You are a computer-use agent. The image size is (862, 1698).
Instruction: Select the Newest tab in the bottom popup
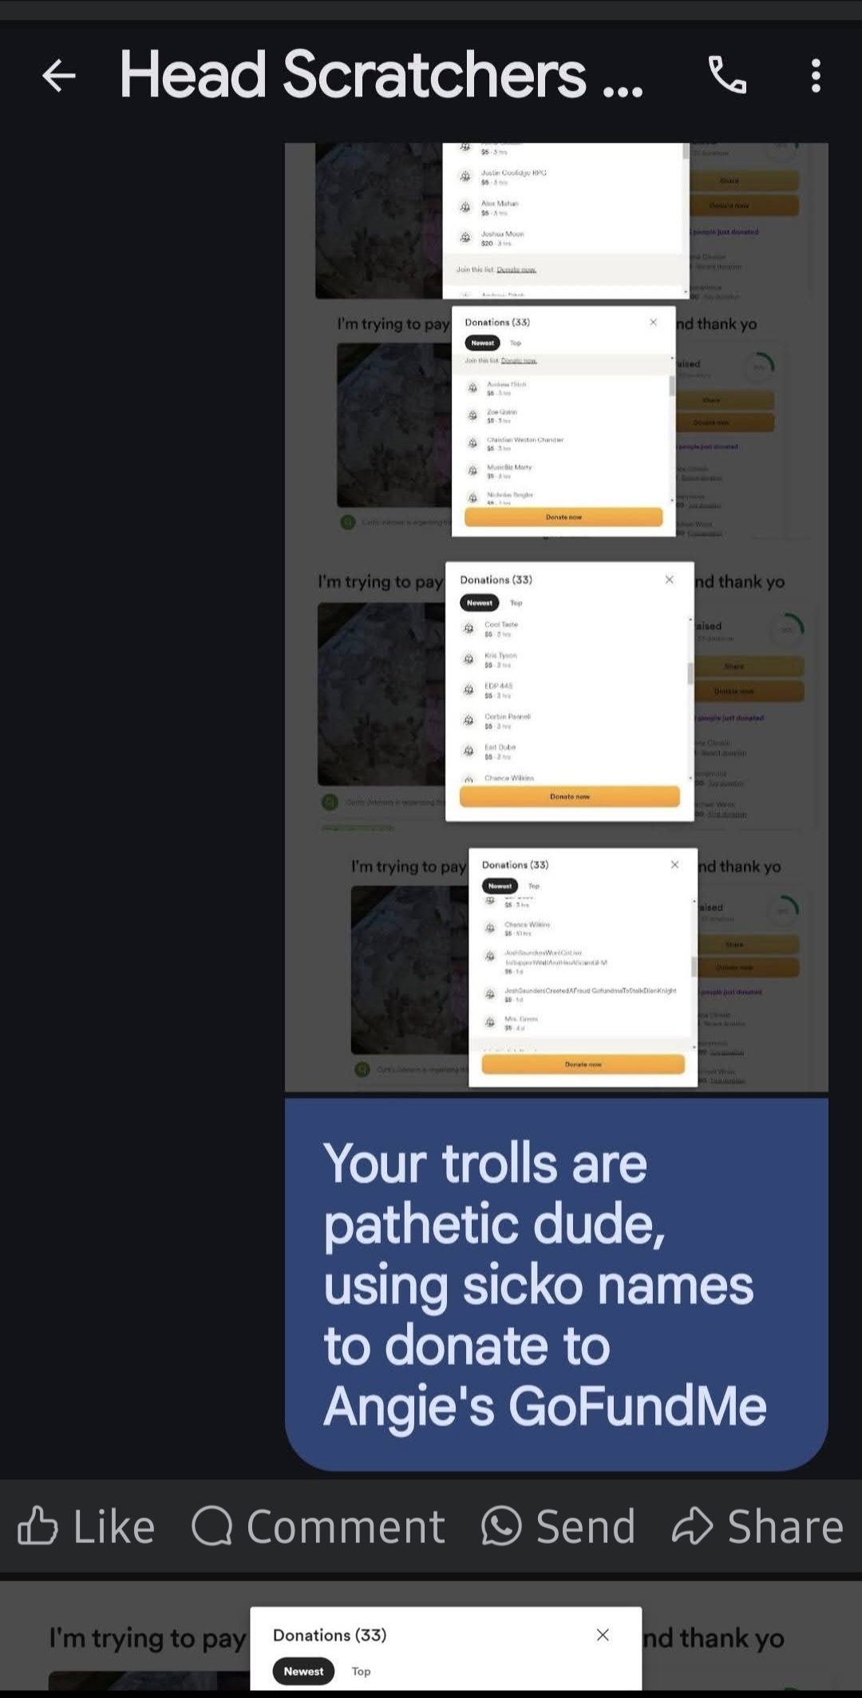[303, 1671]
